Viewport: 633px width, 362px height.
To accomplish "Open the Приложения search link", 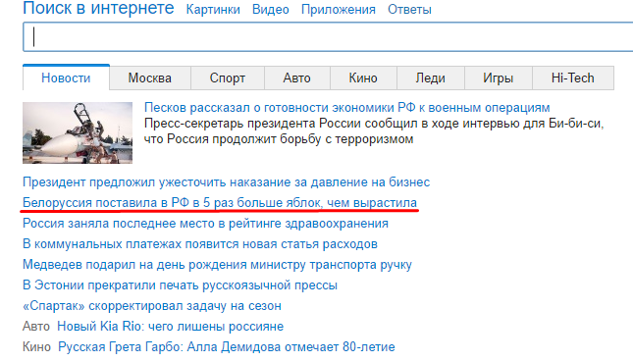I will (339, 9).
